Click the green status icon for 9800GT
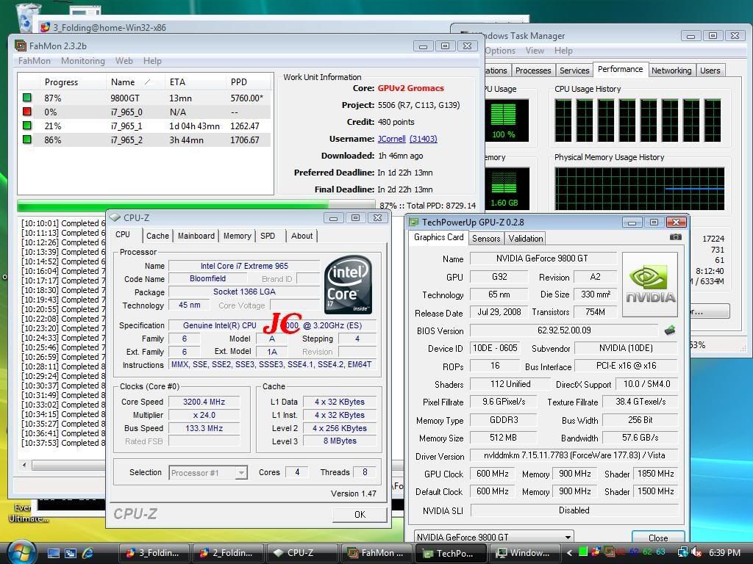The image size is (753, 564). pos(27,98)
